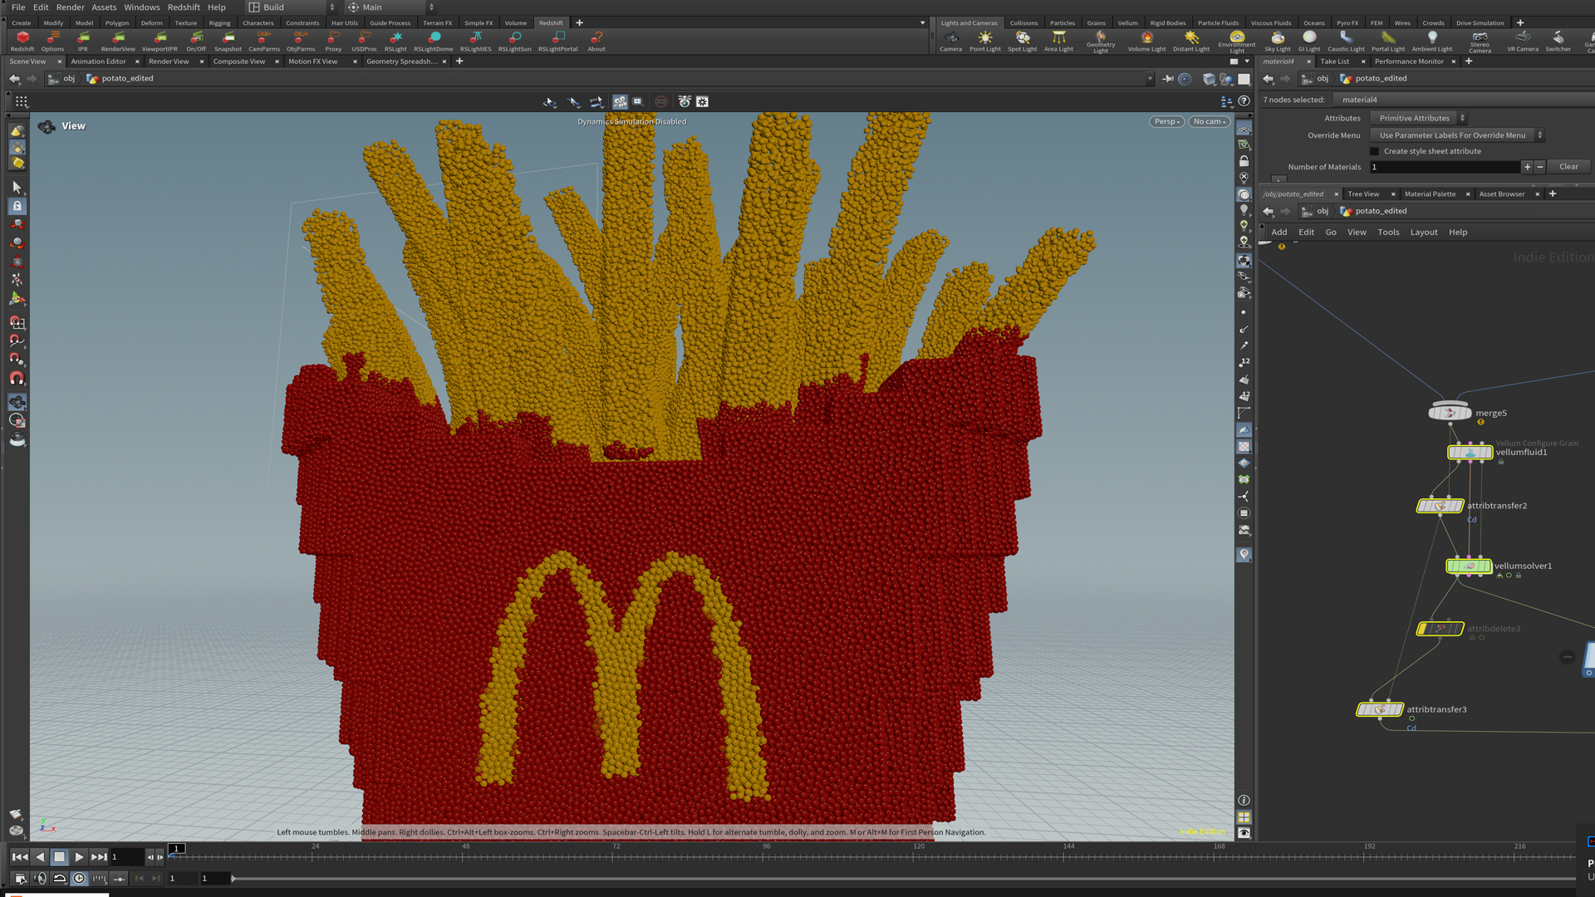This screenshot has height=897, width=1595.
Task: Open CamParms shelf tool
Action: tap(264, 42)
